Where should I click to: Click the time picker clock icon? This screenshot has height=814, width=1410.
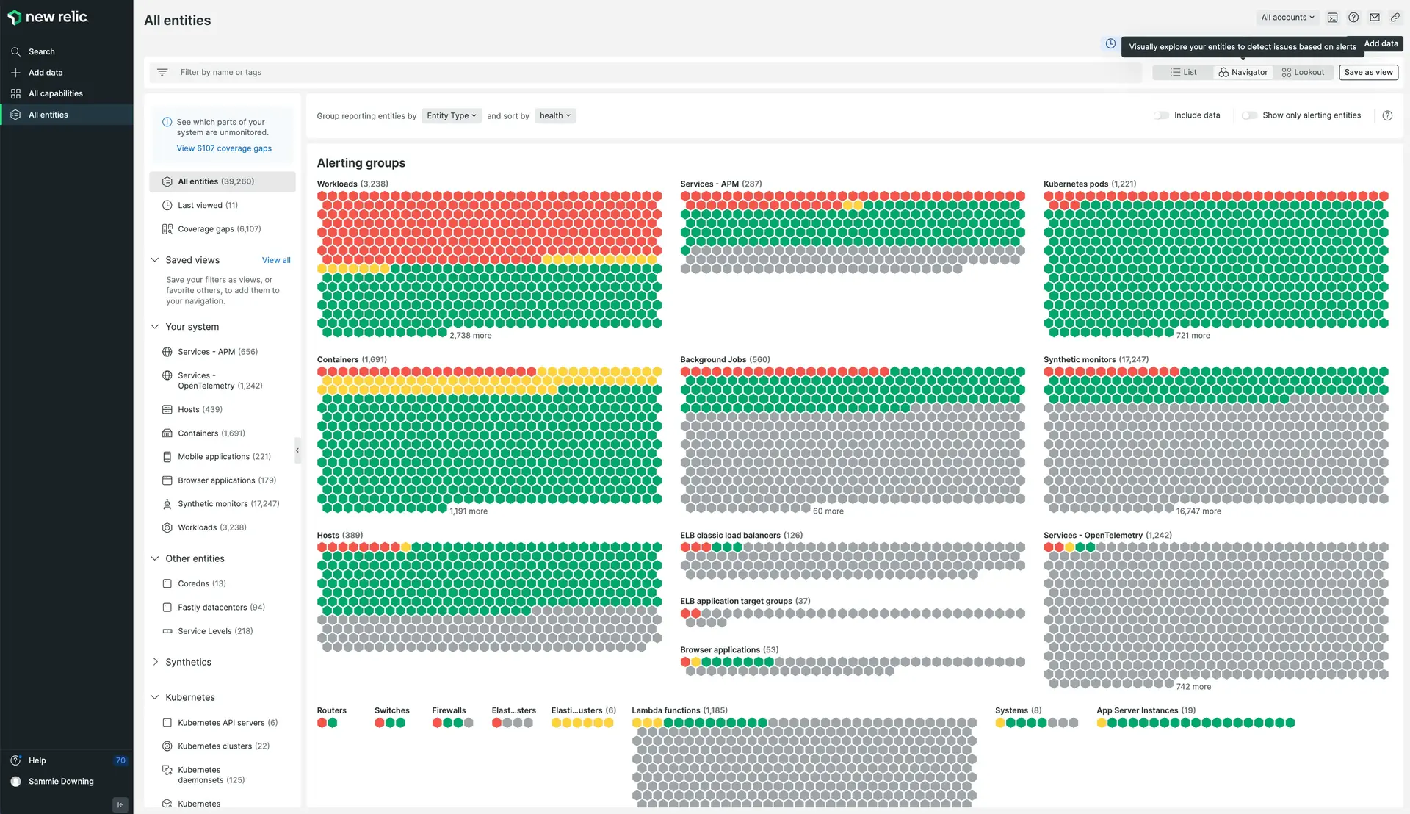[1110, 44]
